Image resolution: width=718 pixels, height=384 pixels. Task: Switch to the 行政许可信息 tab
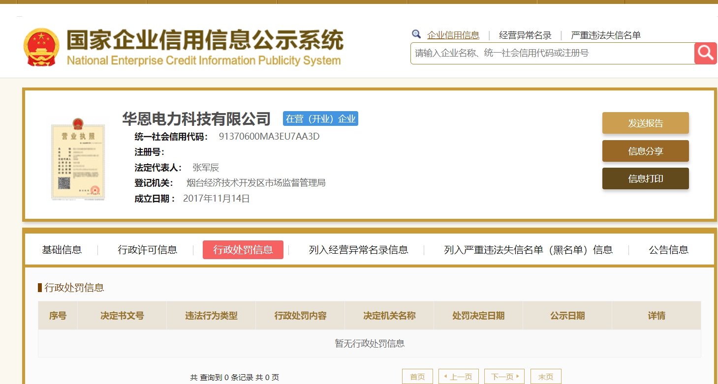tap(148, 250)
